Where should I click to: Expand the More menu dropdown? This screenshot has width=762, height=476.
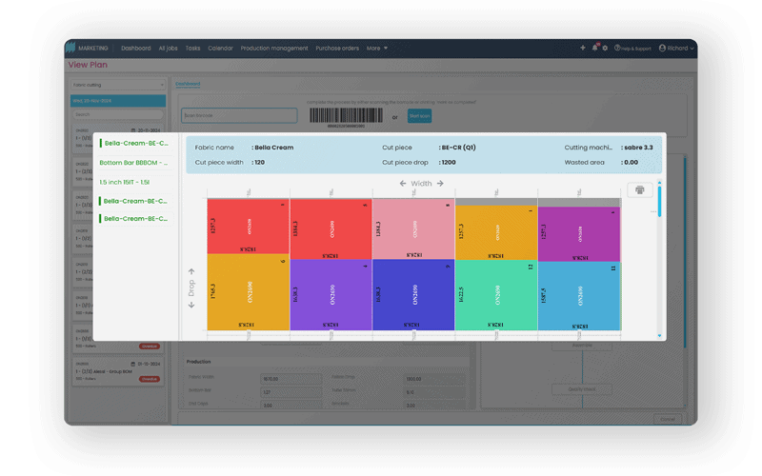click(x=377, y=48)
